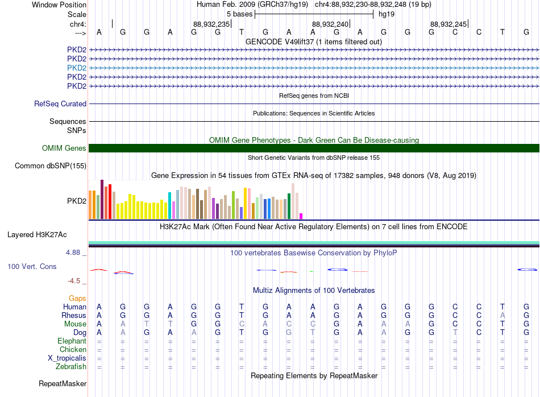The height and width of the screenshot is (397, 540).
Task: Click the Gaps label in Multiz track
Action: point(77,298)
